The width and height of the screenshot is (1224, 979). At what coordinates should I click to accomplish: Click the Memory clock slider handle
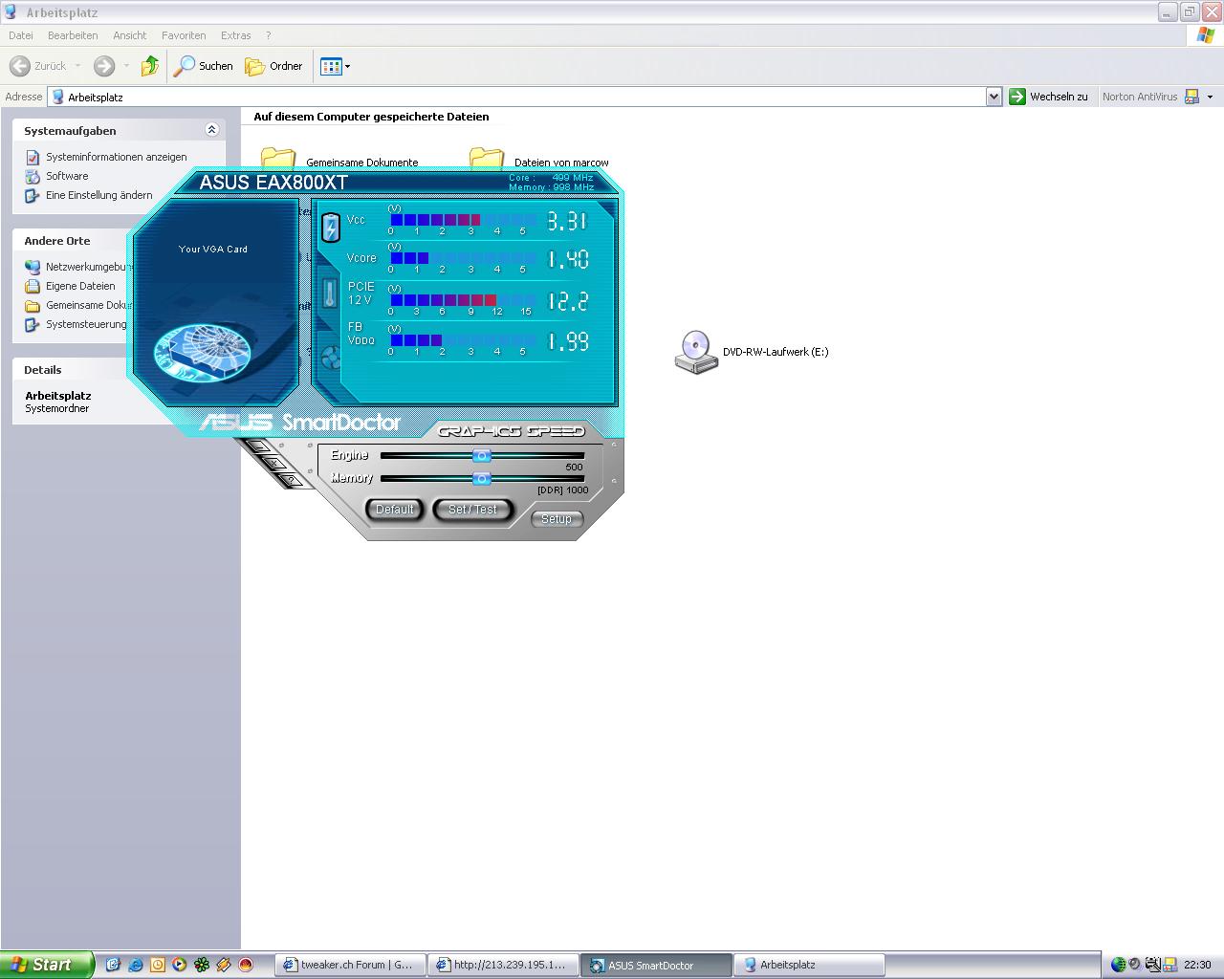tap(482, 478)
